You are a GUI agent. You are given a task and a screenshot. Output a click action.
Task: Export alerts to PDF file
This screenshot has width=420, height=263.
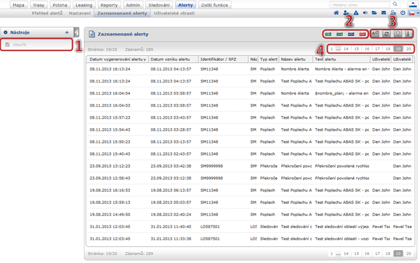tap(362, 34)
